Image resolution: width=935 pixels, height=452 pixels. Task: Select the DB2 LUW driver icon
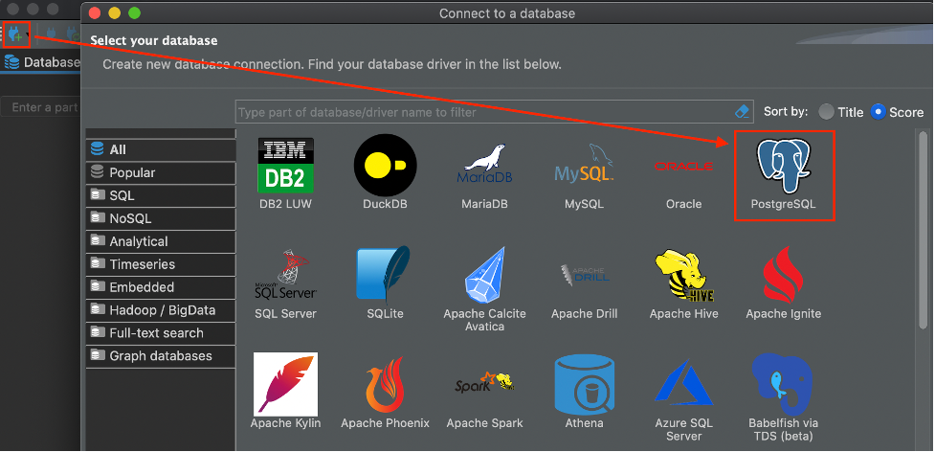pos(285,166)
